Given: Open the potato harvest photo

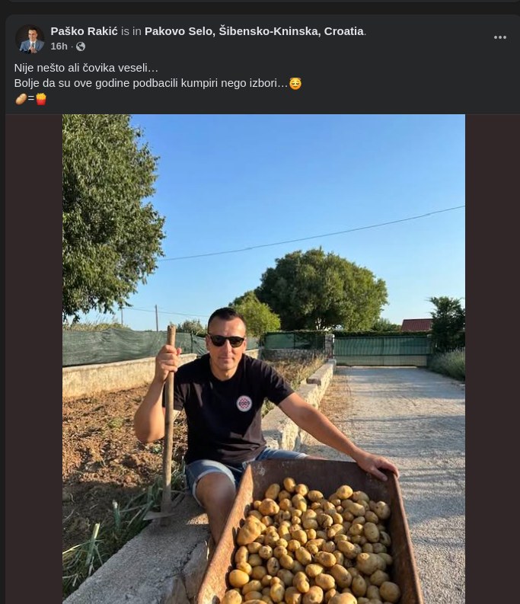Looking at the screenshot, I should [x=263, y=359].
